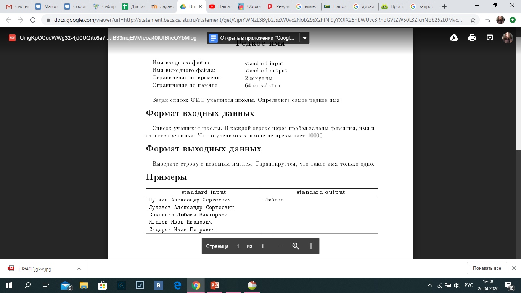The height and width of the screenshot is (293, 521).
Task: Bookmark this page with star icon
Action: point(473,20)
